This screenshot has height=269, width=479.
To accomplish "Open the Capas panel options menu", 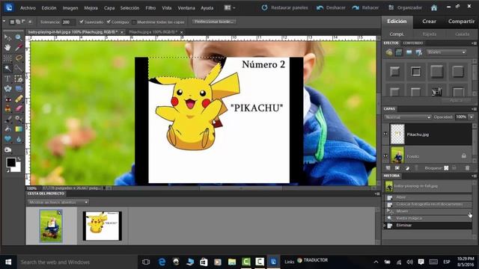I will [474, 109].
